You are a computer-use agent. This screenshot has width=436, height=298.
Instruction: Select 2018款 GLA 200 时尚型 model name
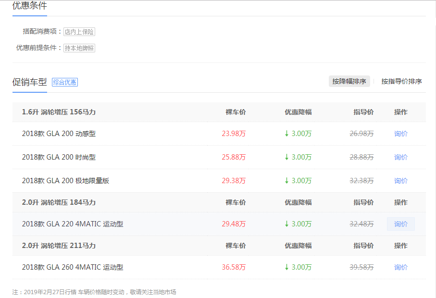pyautogui.click(x=59, y=157)
